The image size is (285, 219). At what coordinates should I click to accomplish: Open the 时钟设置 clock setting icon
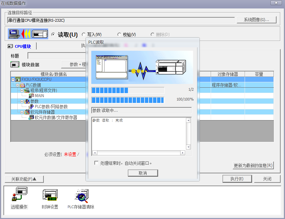point(50,195)
